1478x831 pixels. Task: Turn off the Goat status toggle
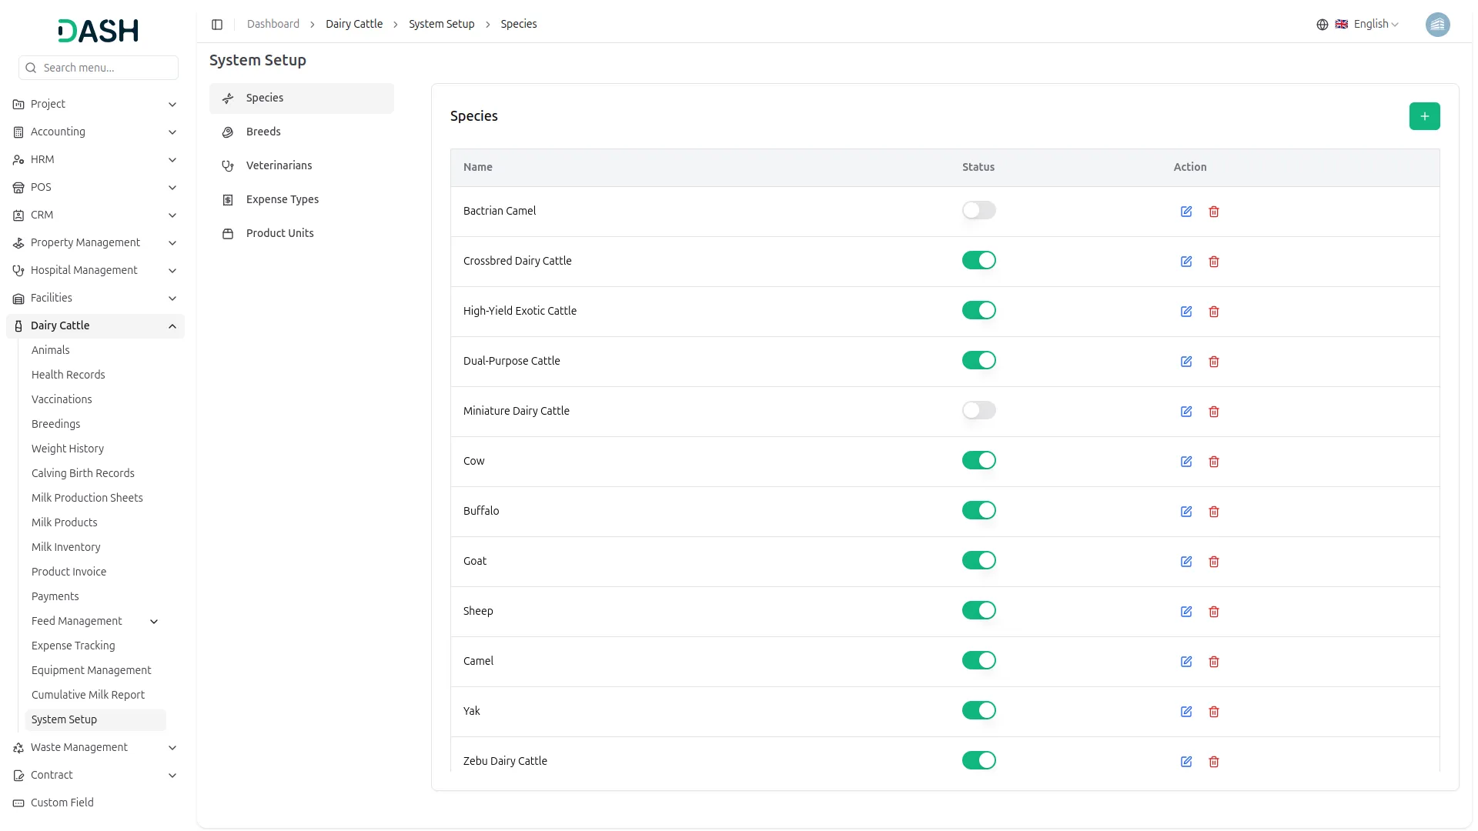[x=978, y=560]
